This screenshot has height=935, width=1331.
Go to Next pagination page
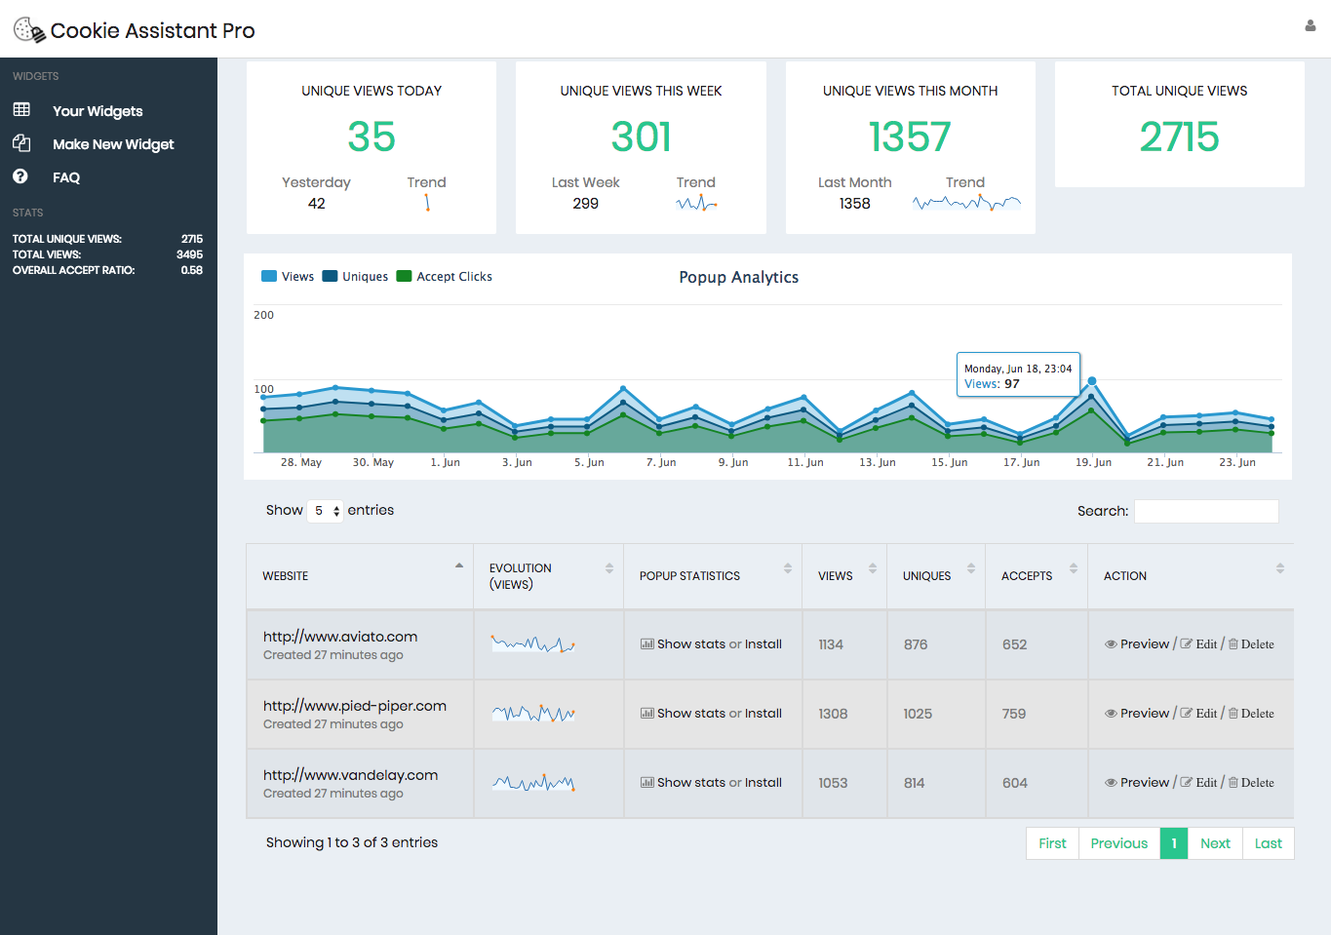[1215, 843]
